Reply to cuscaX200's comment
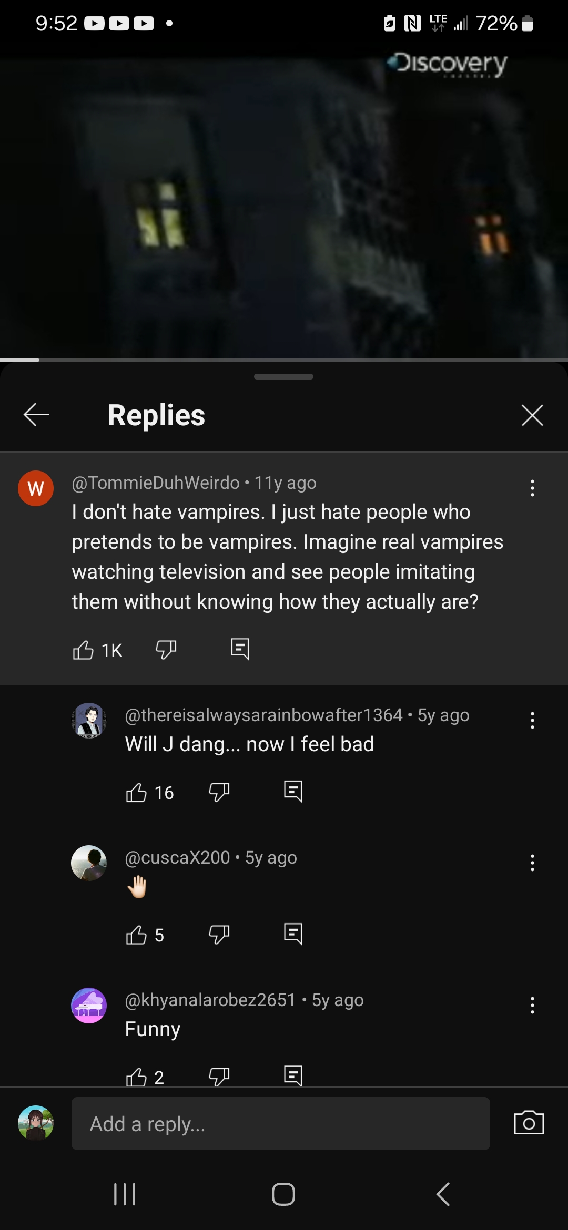The width and height of the screenshot is (568, 1230). pos(293,934)
